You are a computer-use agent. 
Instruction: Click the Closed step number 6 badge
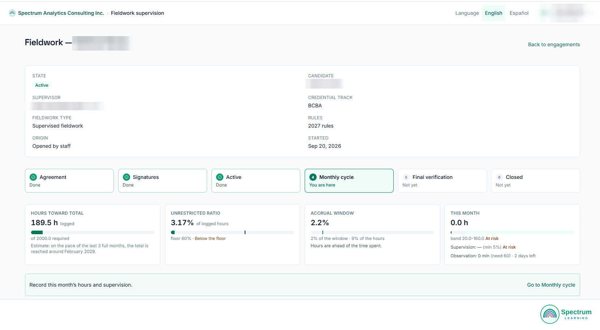[500, 177]
